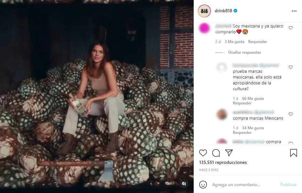Open comments via the speech bubble icon

[x=216, y=153]
